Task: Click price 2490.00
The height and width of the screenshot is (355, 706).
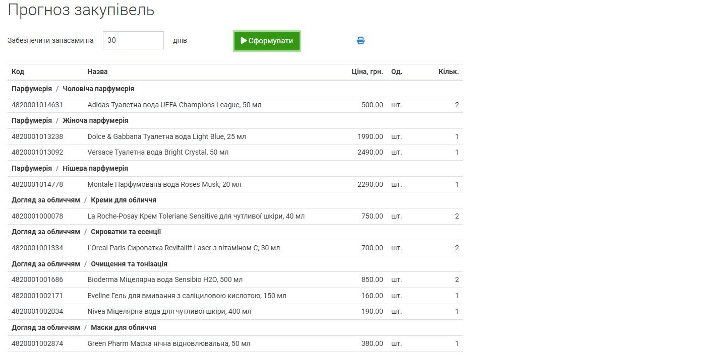Action: [370, 152]
